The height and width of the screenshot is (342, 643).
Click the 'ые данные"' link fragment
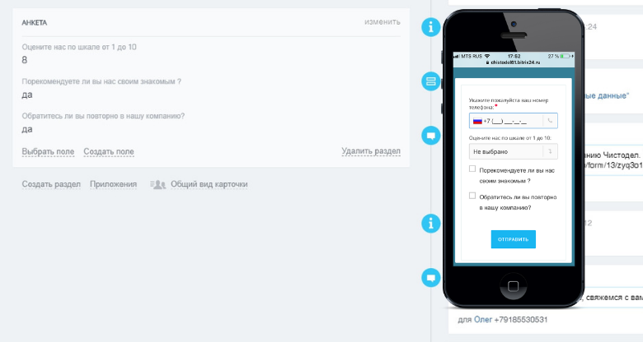(606, 95)
